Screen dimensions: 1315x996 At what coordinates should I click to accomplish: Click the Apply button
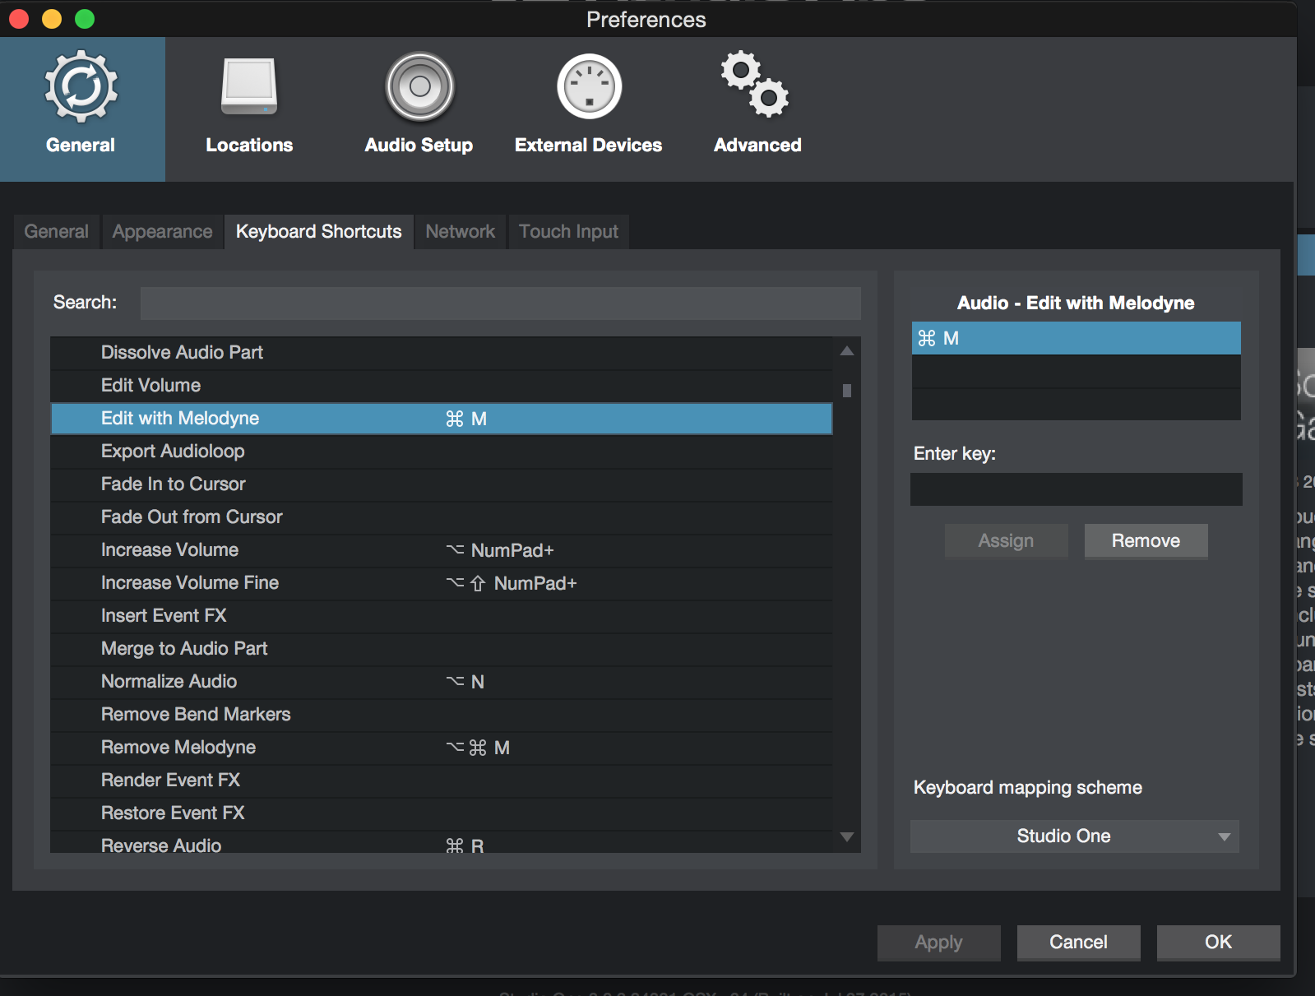[938, 943]
